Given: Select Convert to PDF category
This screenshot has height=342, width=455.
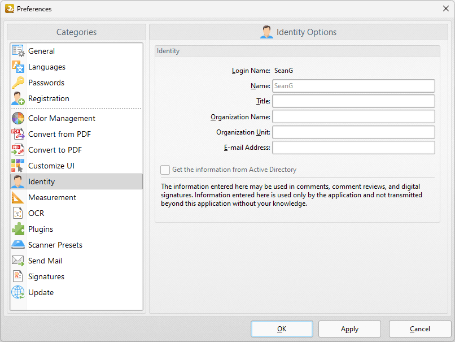Looking at the screenshot, I should point(77,150).
